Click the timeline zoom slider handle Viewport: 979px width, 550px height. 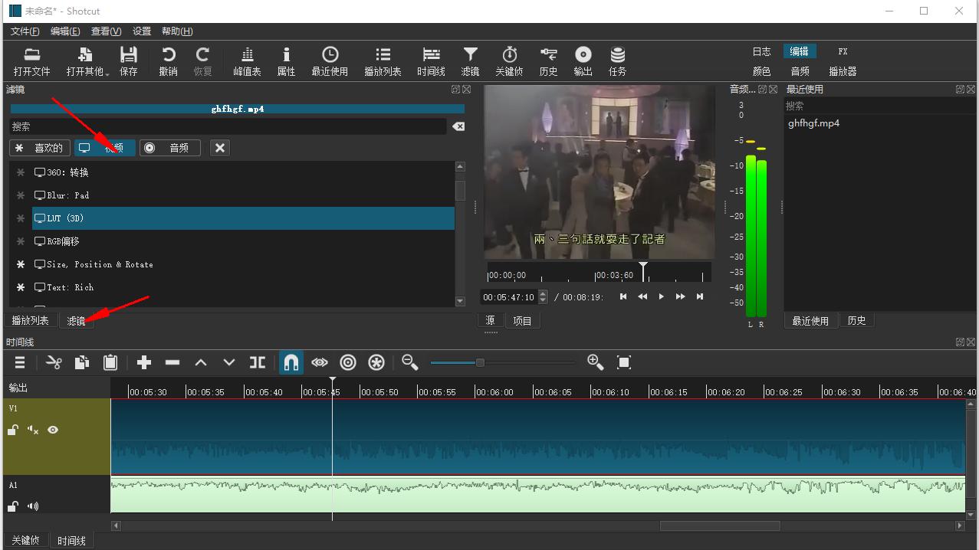[x=480, y=362]
